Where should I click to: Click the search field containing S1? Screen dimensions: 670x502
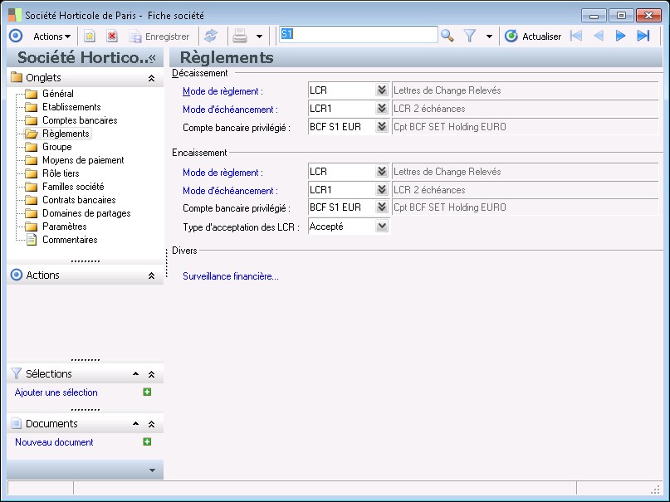[358, 35]
